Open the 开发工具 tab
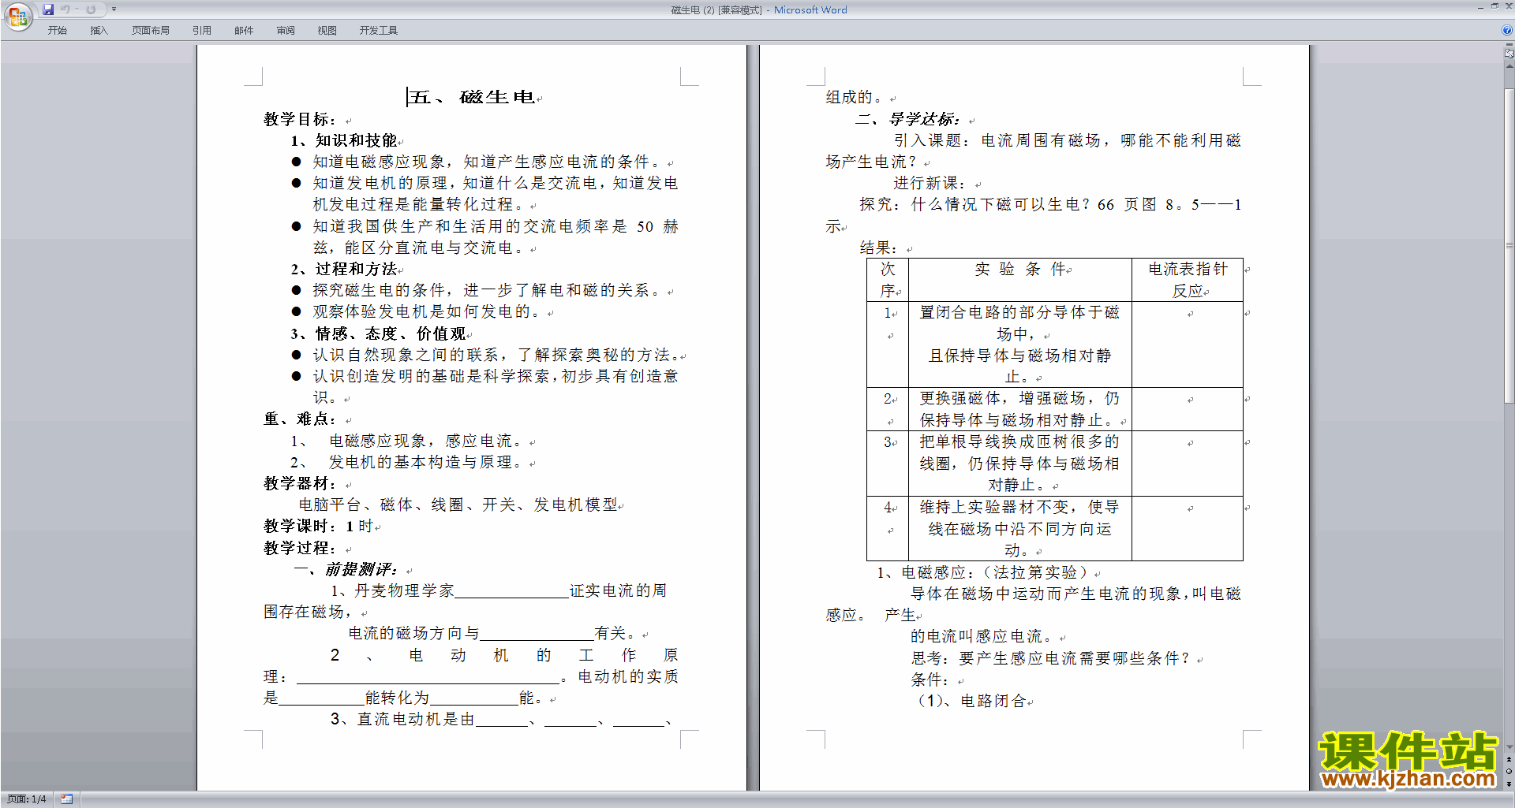Viewport: 1515px width, 808px height. coord(378,30)
